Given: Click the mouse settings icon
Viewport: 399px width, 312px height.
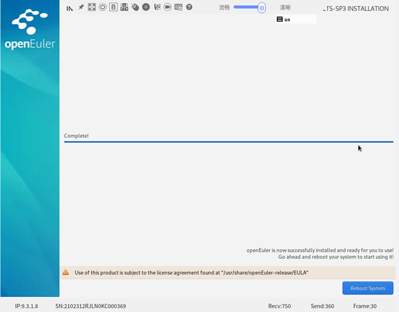Looking at the screenshot, I should tap(135, 7).
